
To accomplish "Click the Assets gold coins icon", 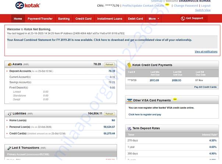I will point(10,65).
